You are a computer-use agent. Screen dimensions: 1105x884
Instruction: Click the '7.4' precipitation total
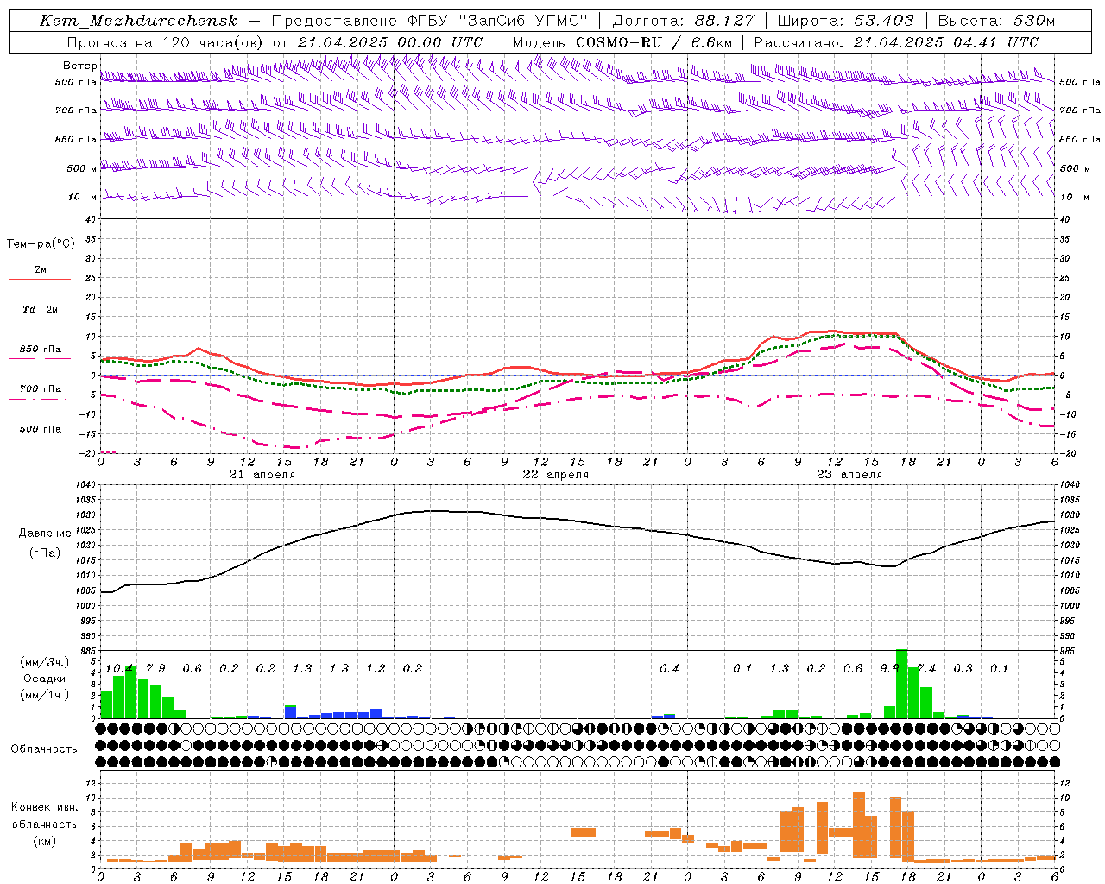pos(925,669)
